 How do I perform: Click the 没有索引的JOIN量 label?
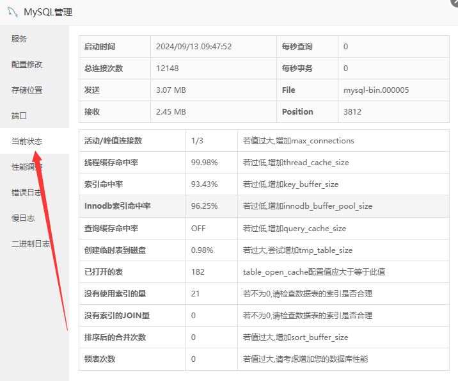point(117,316)
